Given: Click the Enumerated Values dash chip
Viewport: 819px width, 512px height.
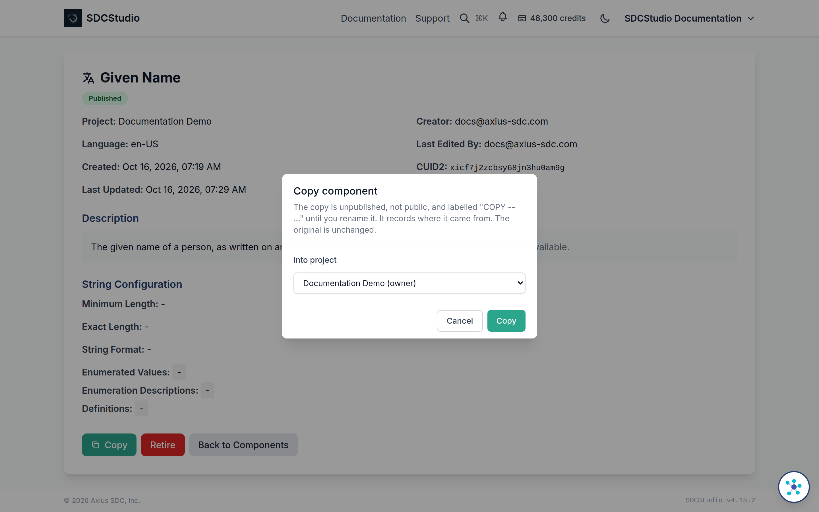Looking at the screenshot, I should point(179,372).
